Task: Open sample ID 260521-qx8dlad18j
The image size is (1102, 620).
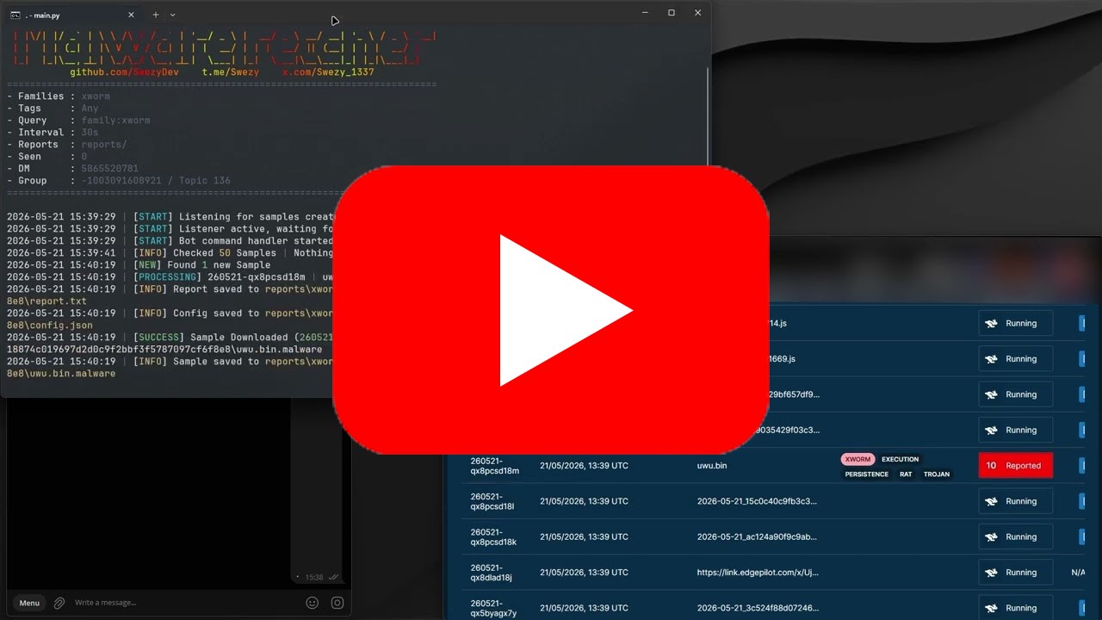Action: coord(492,573)
